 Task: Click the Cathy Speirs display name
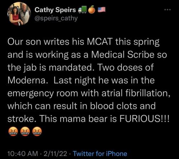55,10
